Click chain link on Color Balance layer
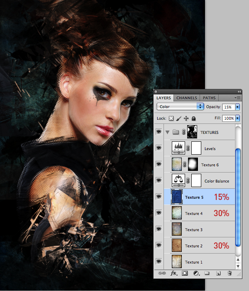This screenshot has width=249, height=291. pos(188,180)
